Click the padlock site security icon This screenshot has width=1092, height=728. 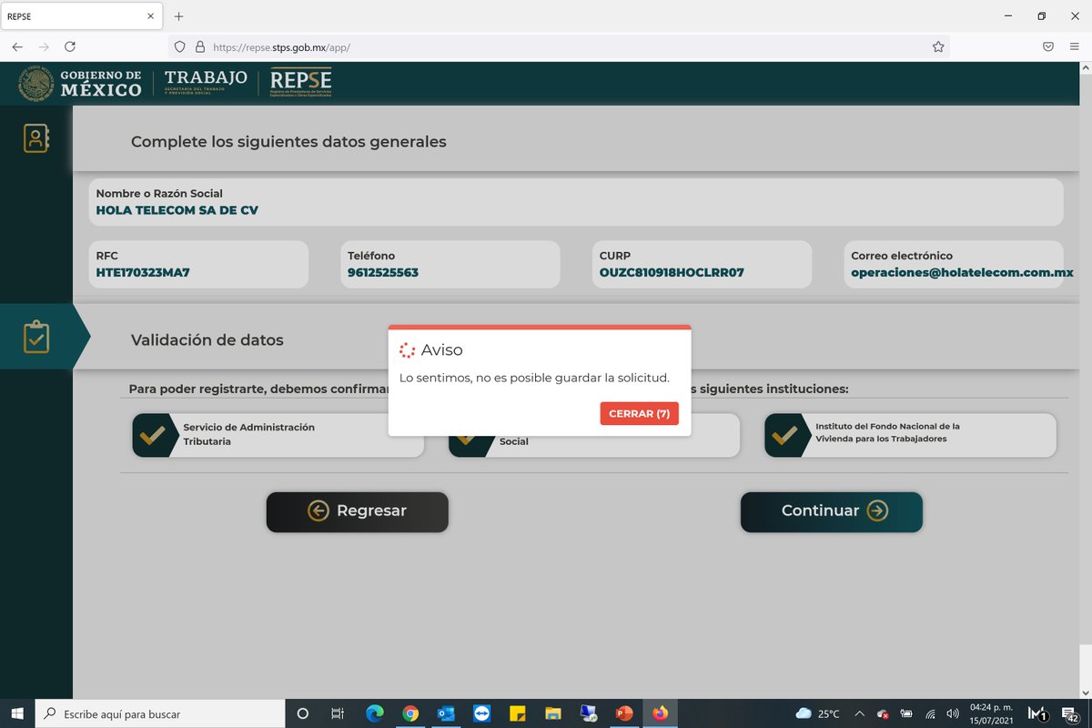click(x=199, y=46)
